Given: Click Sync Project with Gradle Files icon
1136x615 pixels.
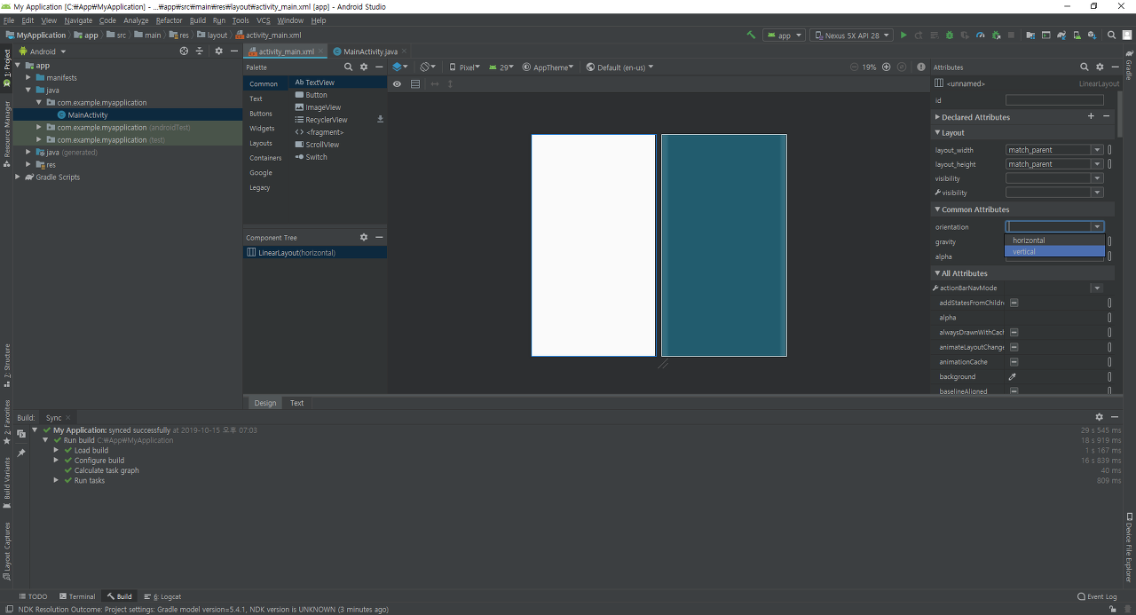Looking at the screenshot, I should 1061,35.
